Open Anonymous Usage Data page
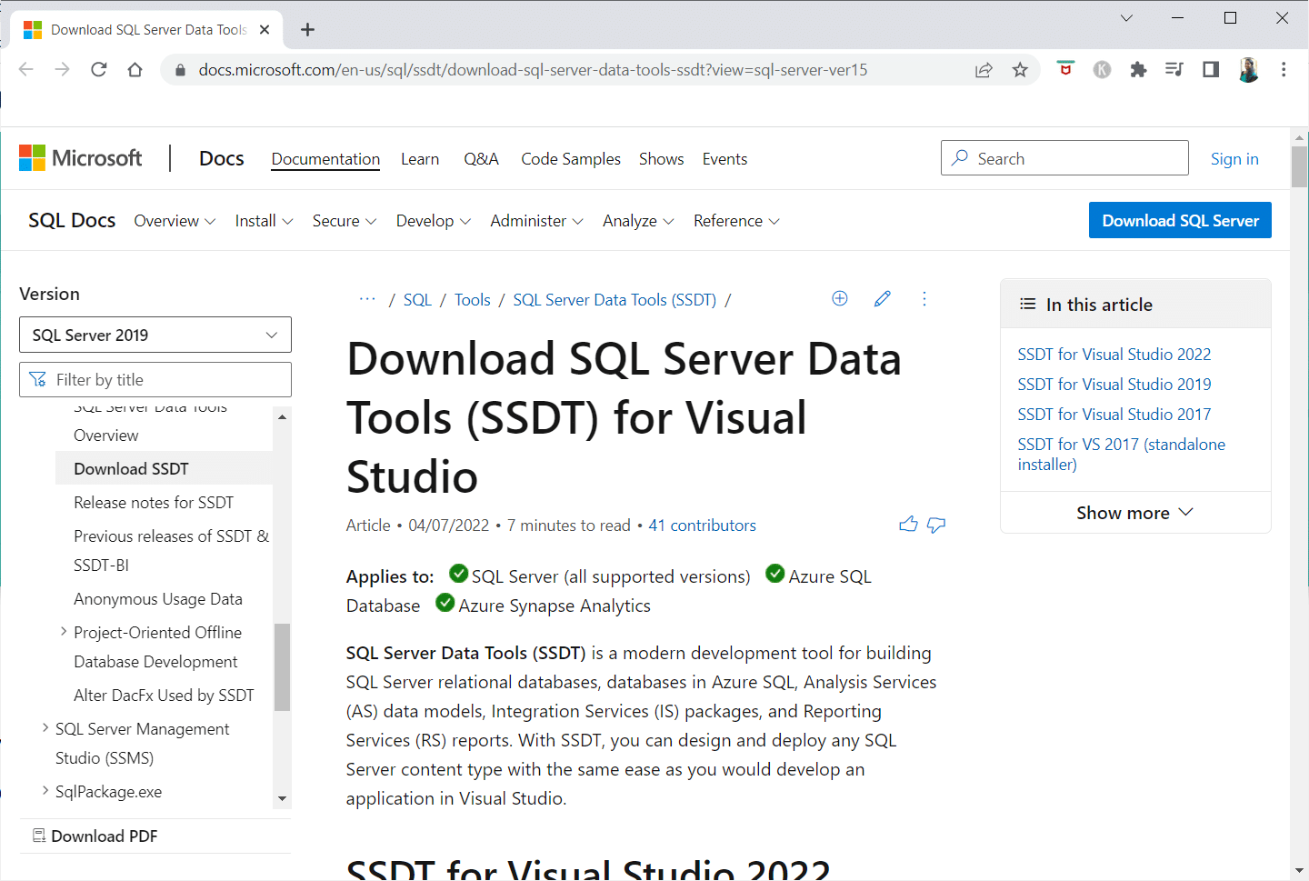This screenshot has height=881, width=1309. coord(158,599)
